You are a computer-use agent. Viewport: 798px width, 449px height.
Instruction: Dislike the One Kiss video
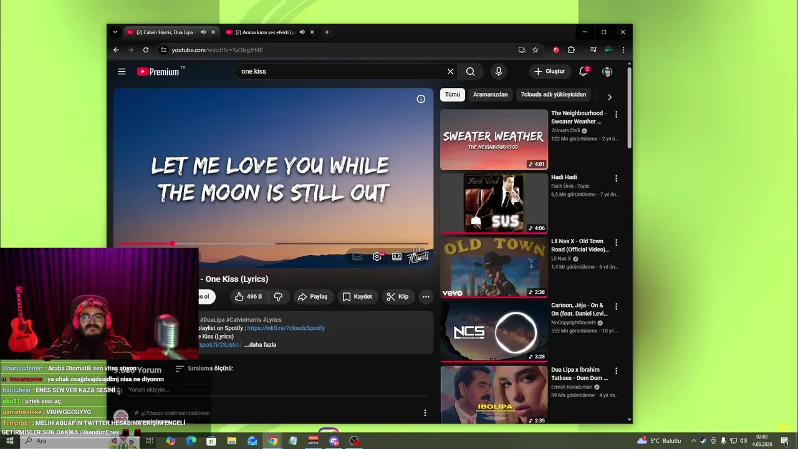[x=278, y=297]
